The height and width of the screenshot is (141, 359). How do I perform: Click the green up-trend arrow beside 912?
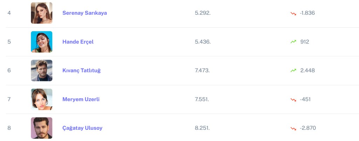pos(293,42)
